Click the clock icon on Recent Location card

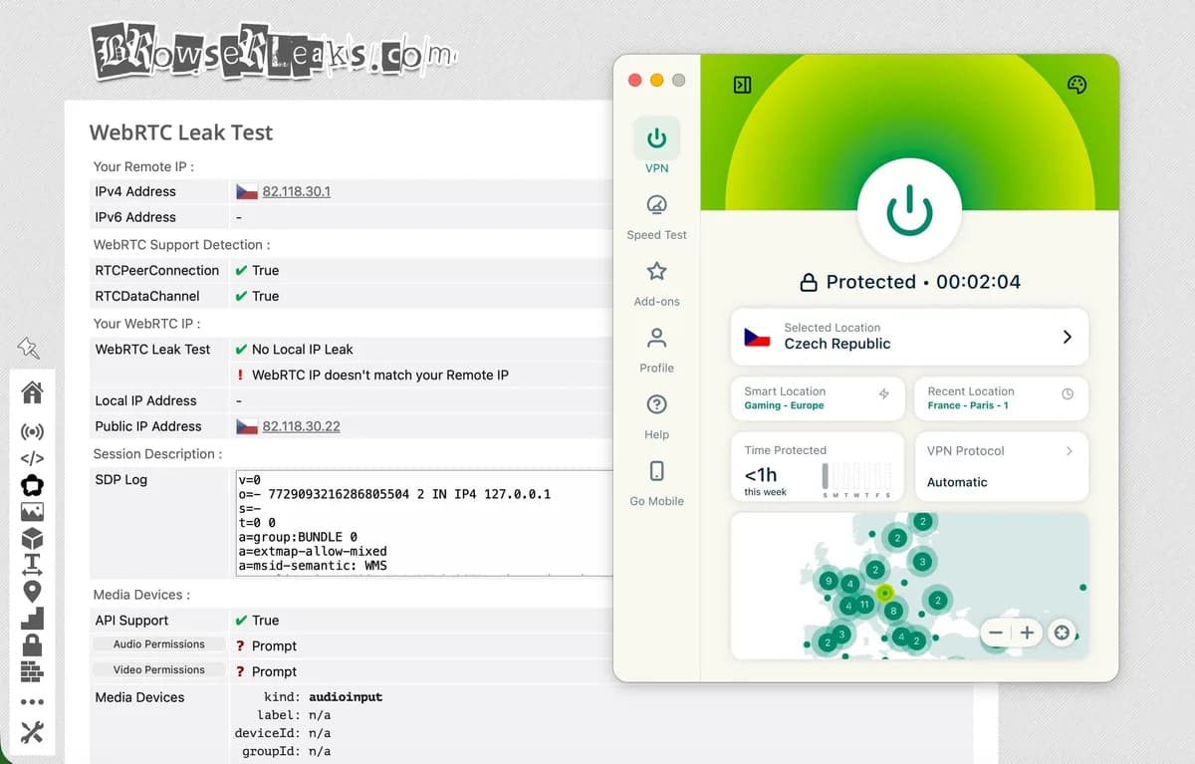tap(1068, 393)
